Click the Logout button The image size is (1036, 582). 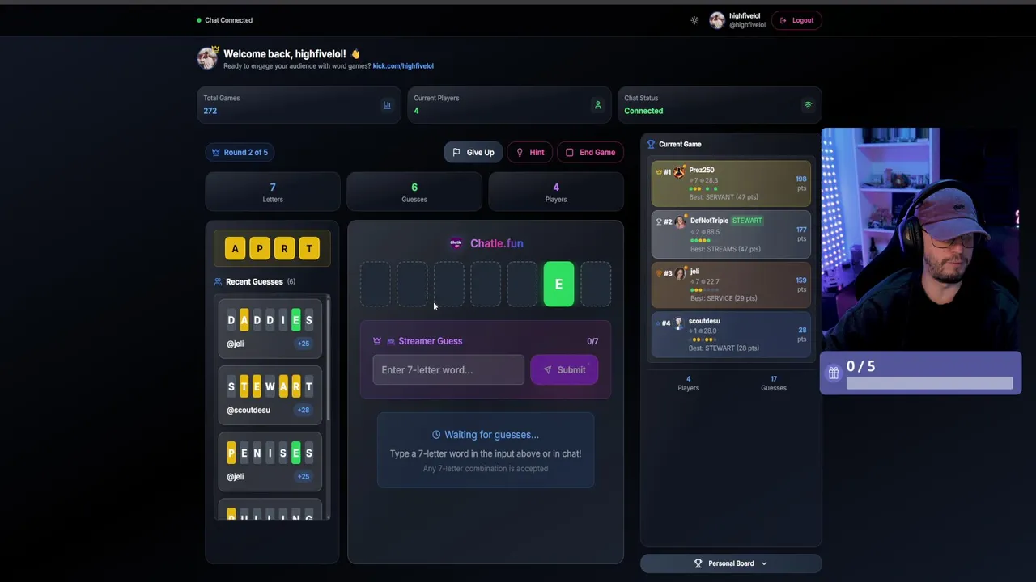(x=796, y=20)
